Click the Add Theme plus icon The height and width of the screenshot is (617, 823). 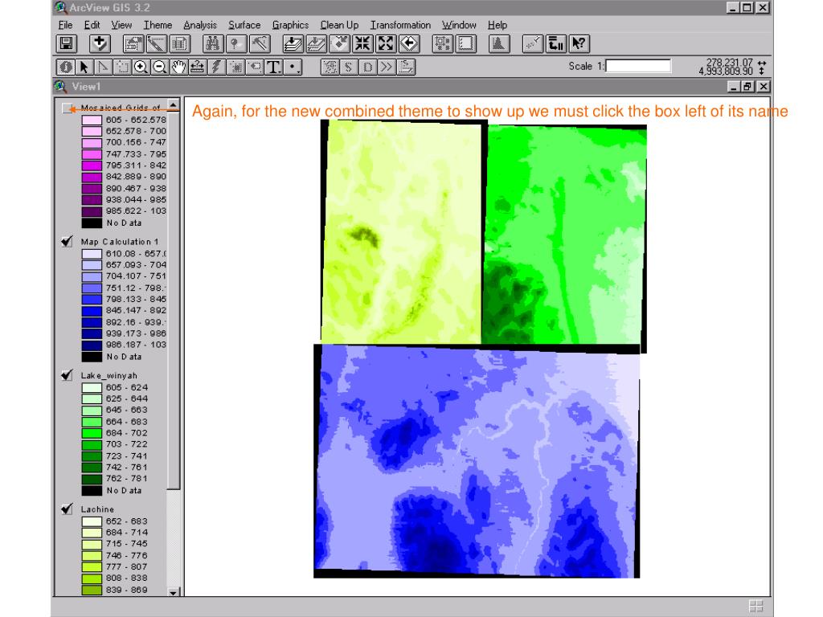pos(99,43)
